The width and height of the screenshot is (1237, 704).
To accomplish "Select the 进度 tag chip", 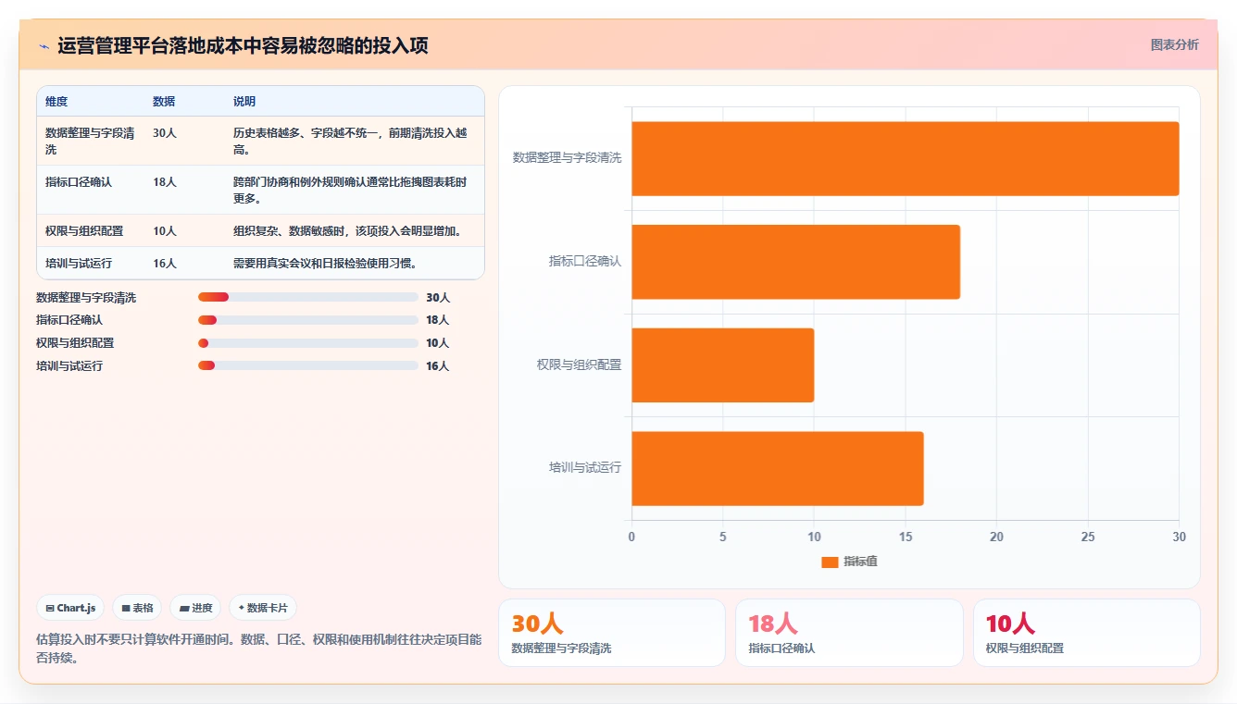I will [195, 608].
